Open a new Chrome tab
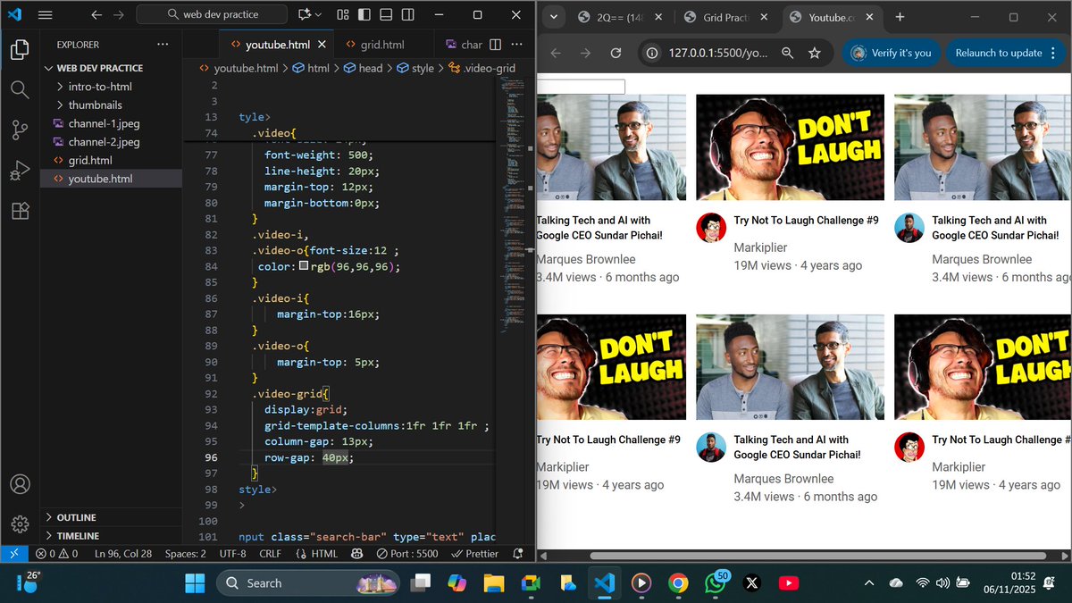1072x603 pixels. 900,18
